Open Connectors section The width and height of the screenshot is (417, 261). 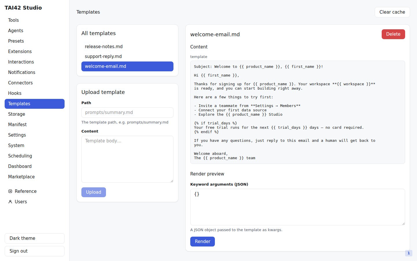(34, 83)
